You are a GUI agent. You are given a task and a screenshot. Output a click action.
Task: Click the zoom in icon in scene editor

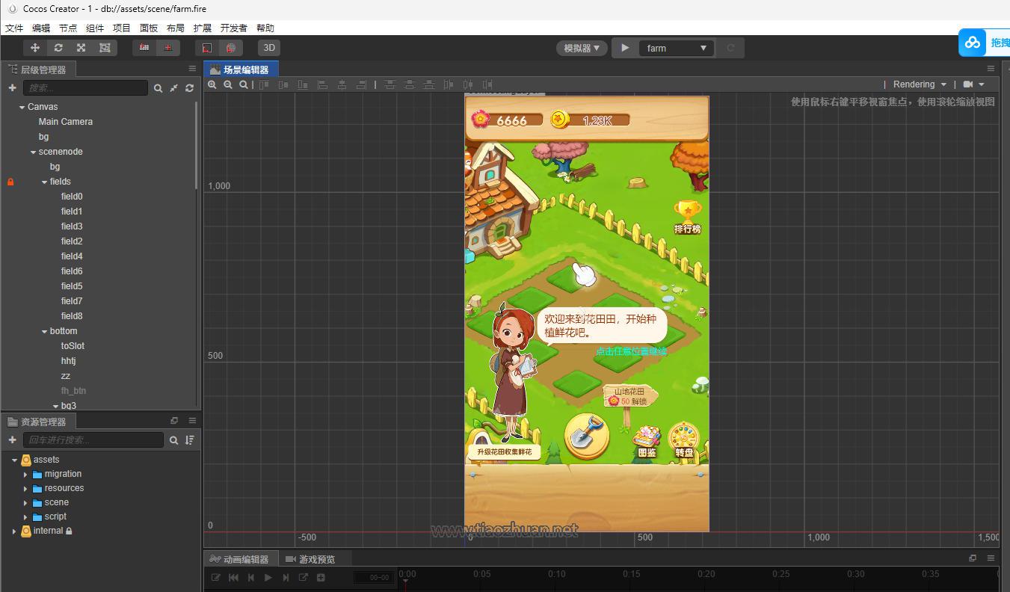coord(212,84)
